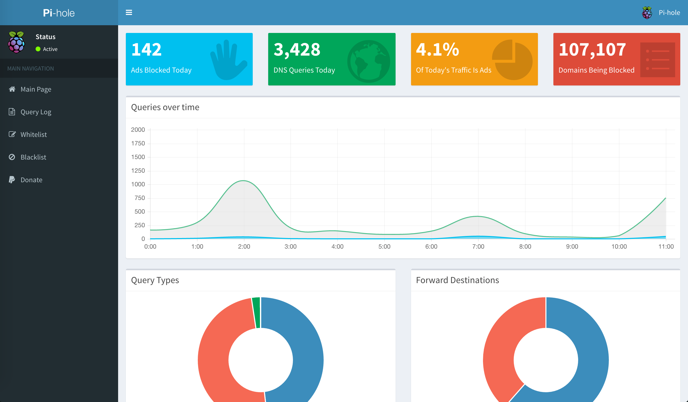Viewport: 688px width, 402px height.
Task: Click the Pi-hole user label top right
Action: tap(669, 13)
